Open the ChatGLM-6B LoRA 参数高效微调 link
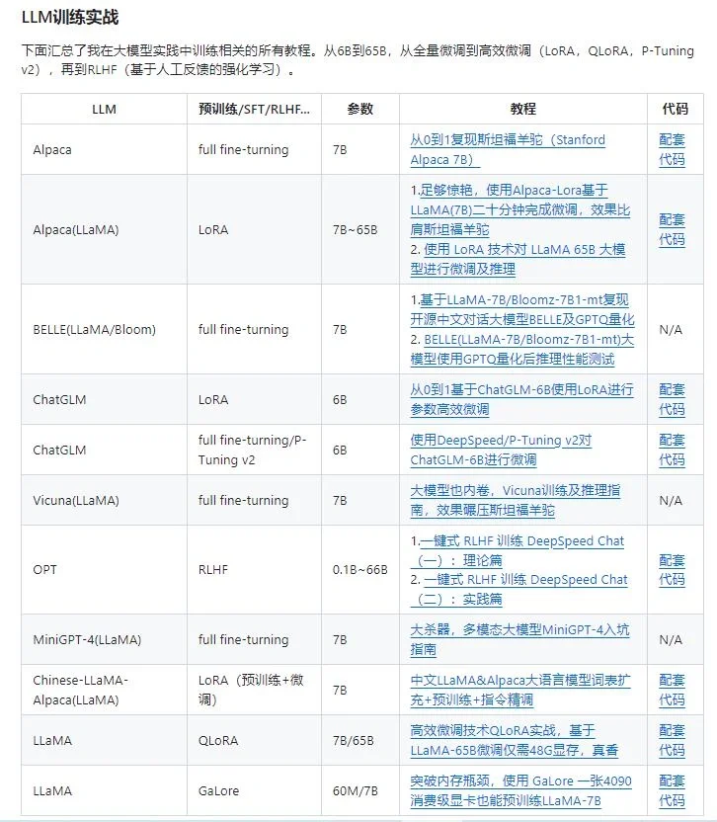Viewport: 717px width, 822px height. tap(521, 399)
